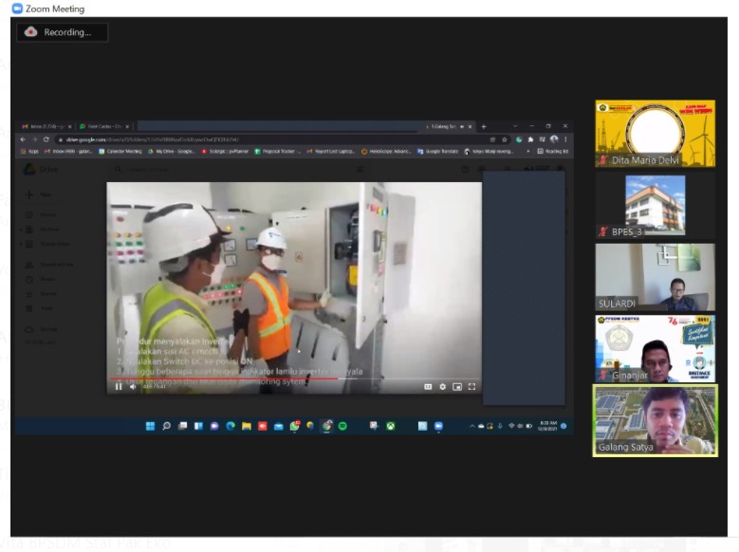The image size is (739, 552).
Task: Open the Proposal Tracker bookmark
Action: [x=278, y=152]
